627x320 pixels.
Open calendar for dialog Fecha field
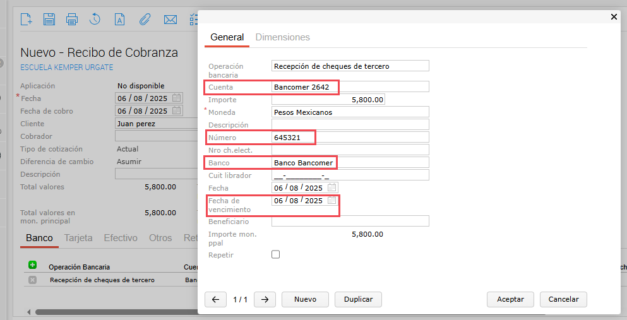(x=332, y=187)
